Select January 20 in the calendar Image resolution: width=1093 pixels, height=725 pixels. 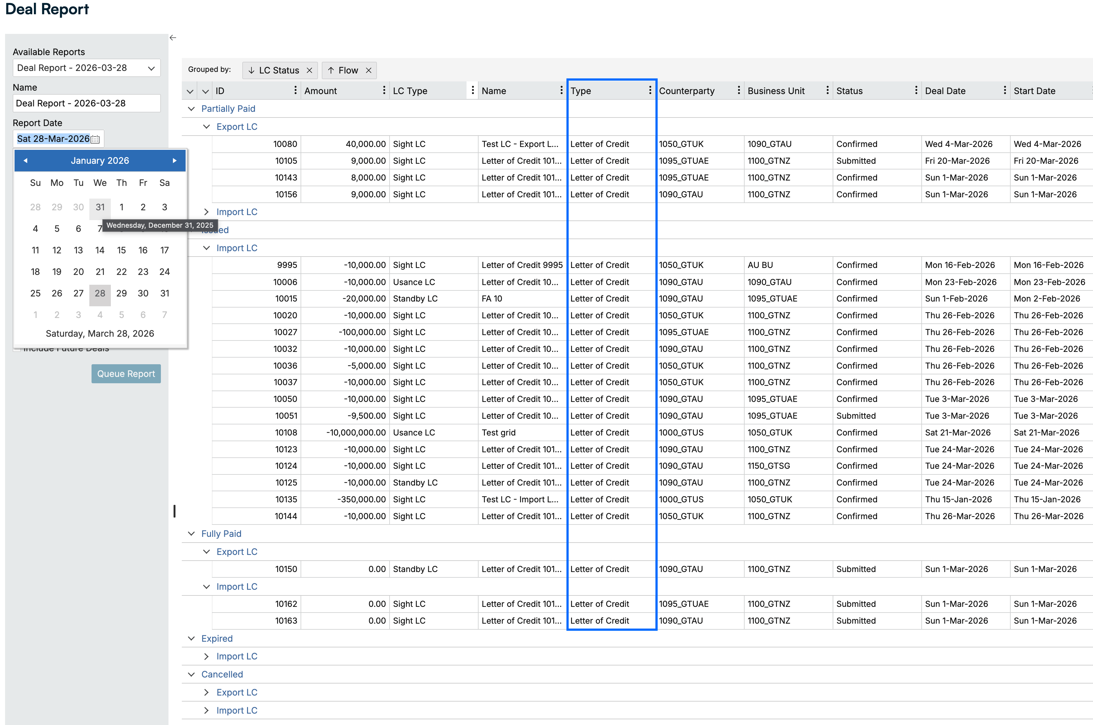point(79,272)
